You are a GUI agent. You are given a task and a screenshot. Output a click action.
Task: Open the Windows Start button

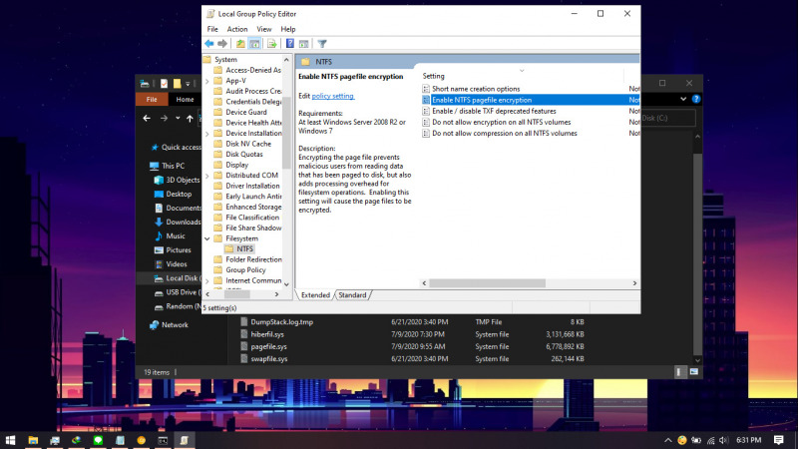[x=10, y=440]
